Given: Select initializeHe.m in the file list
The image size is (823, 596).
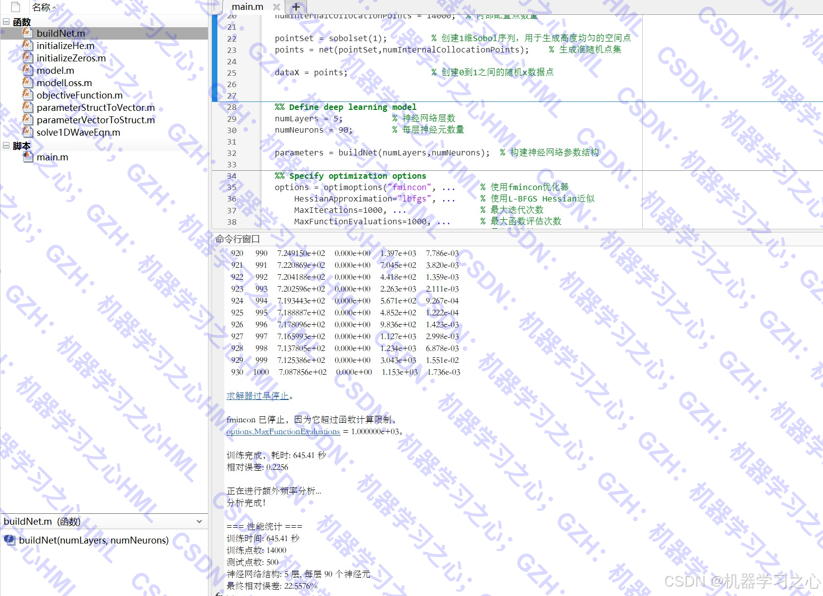Looking at the screenshot, I should pos(65,46).
